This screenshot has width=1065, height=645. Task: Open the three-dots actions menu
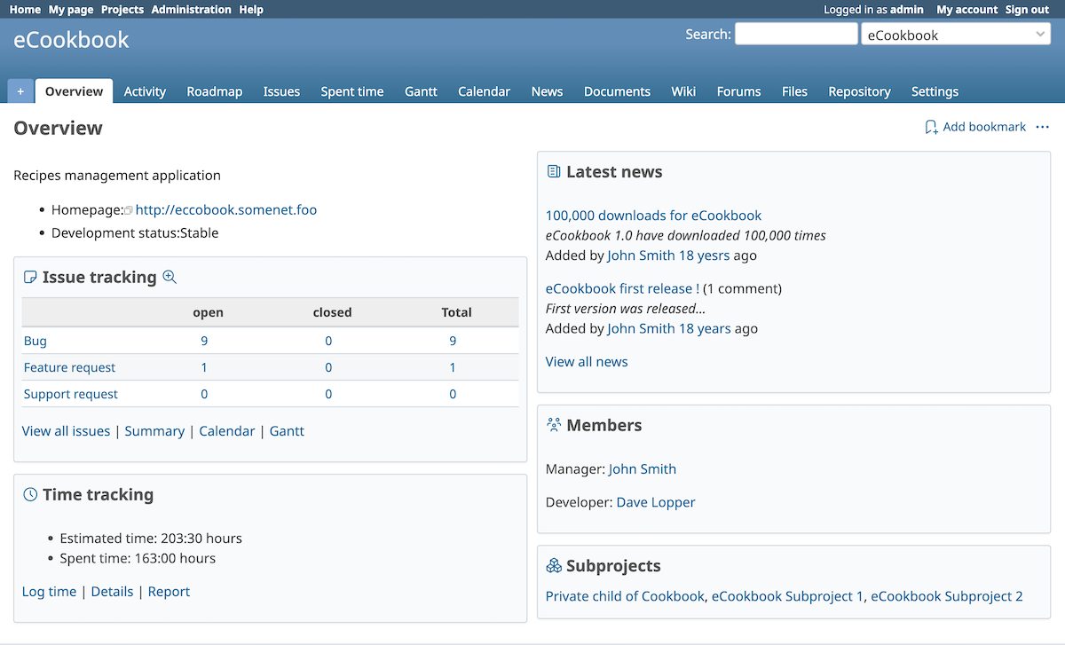coord(1042,128)
